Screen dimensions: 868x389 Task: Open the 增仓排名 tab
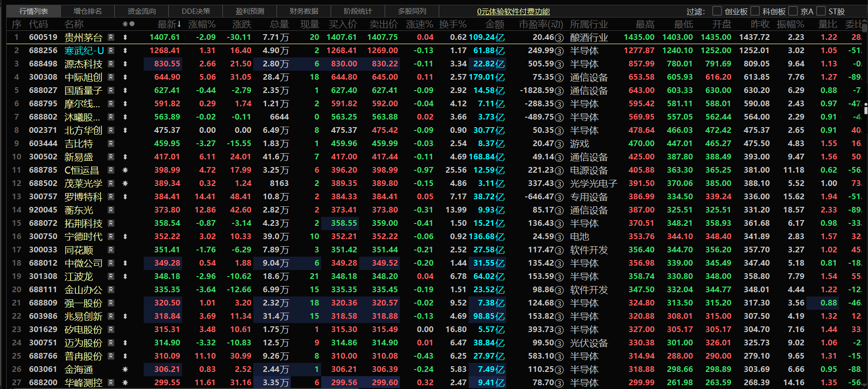[x=88, y=11]
